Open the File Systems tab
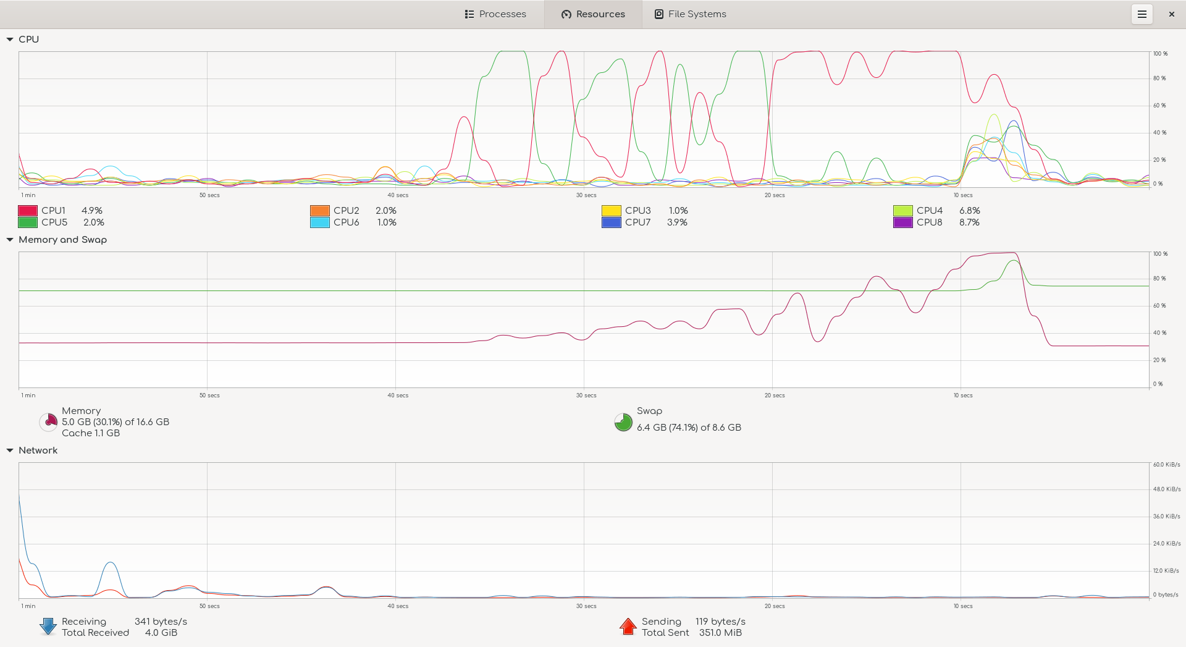The height and width of the screenshot is (647, 1186). click(691, 14)
